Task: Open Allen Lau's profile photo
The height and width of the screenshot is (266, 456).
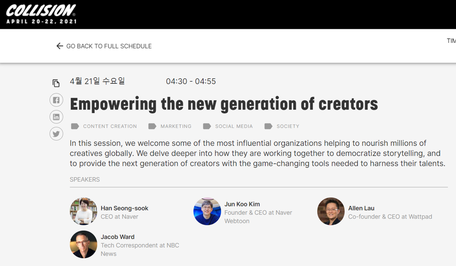Action: 331,211
